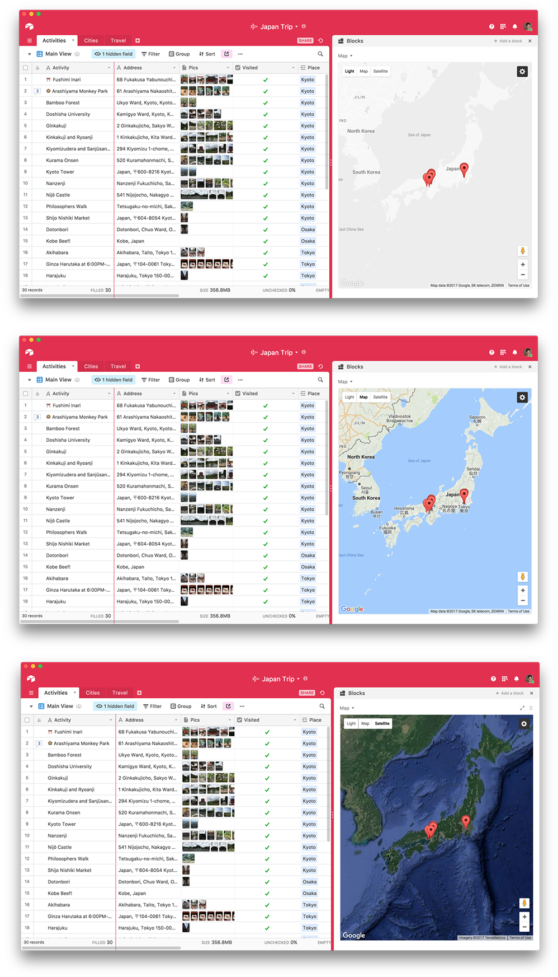This screenshot has height=977, width=558.
Task: Open map settings gear in top window
Action: click(522, 72)
